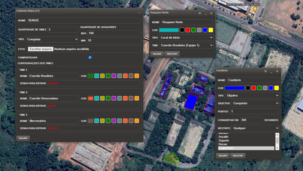Screen dimensions: 303x171
Task: Save the Respawn Norte settings
Action: 157,54
